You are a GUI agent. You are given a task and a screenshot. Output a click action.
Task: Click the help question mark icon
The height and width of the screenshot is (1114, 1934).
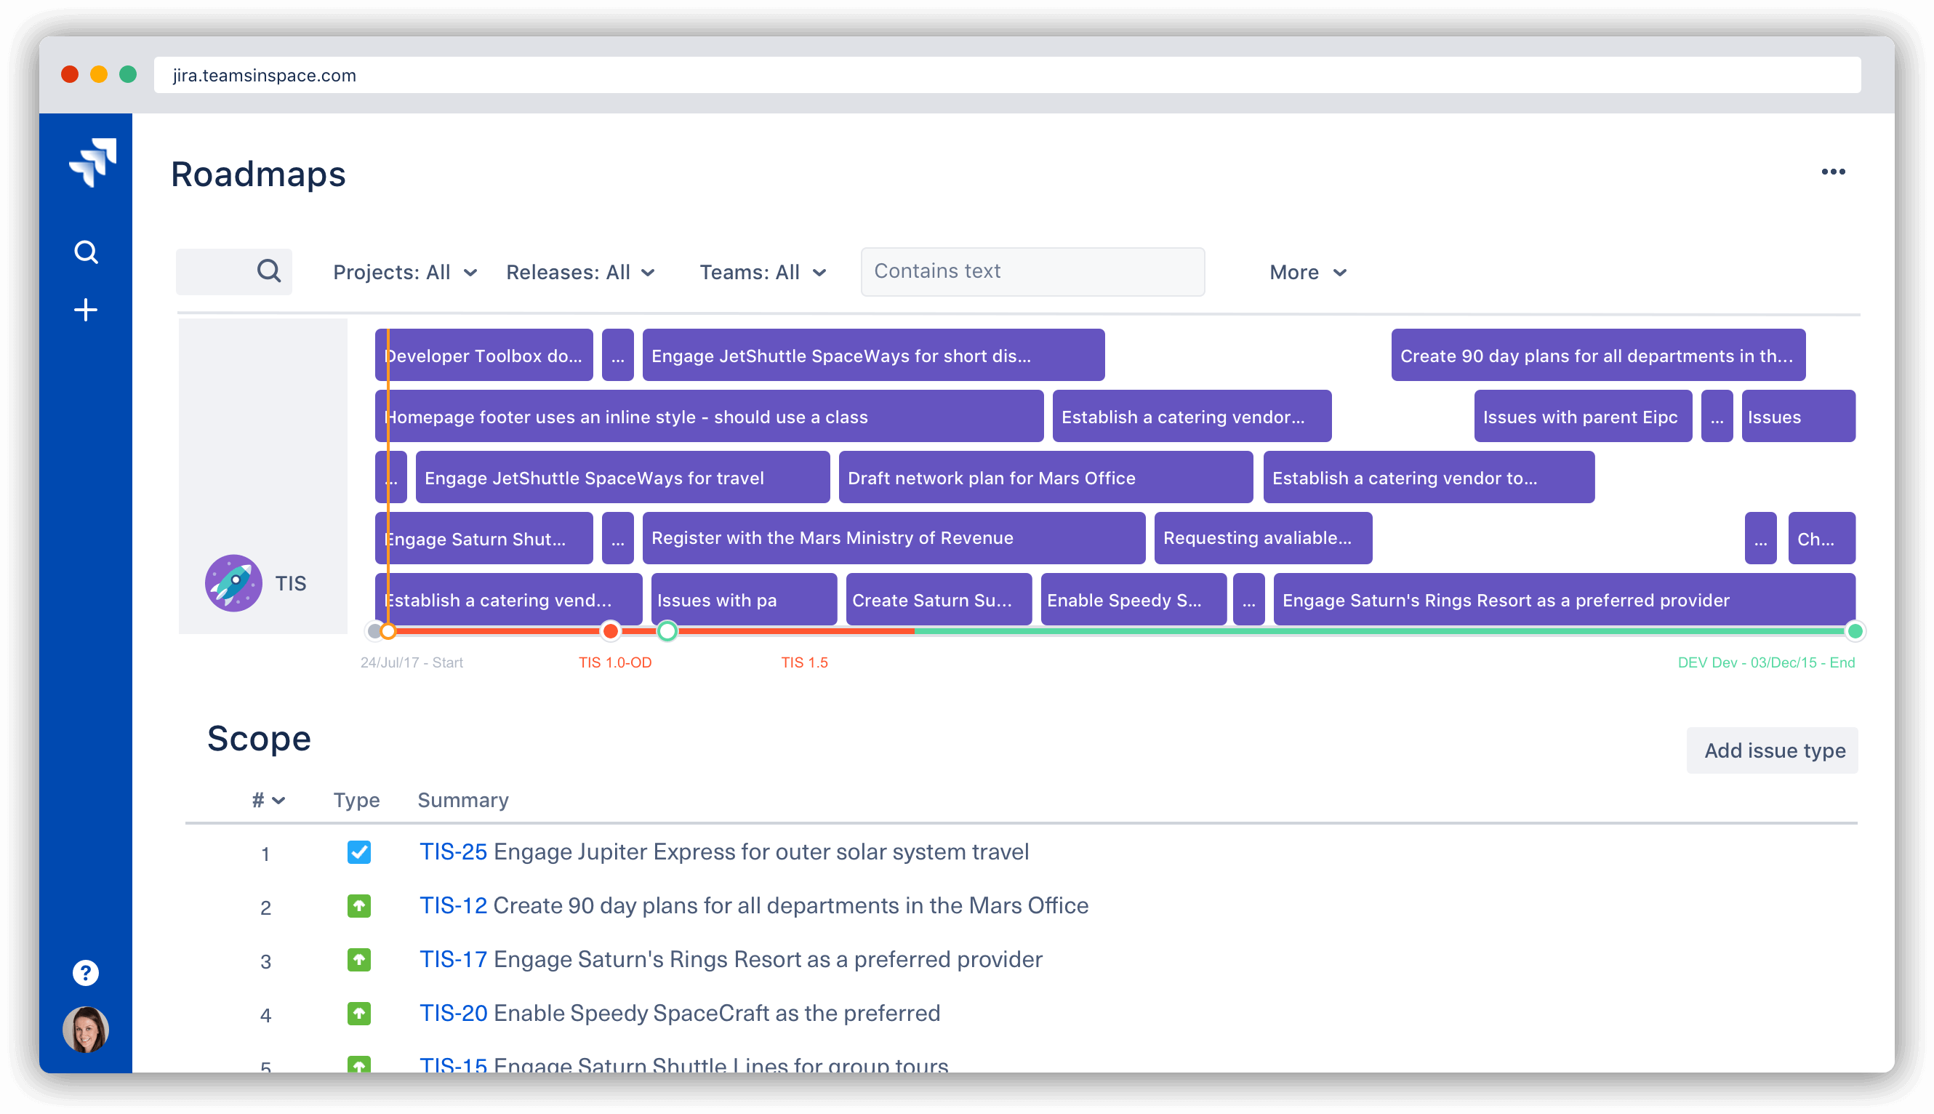(x=88, y=973)
